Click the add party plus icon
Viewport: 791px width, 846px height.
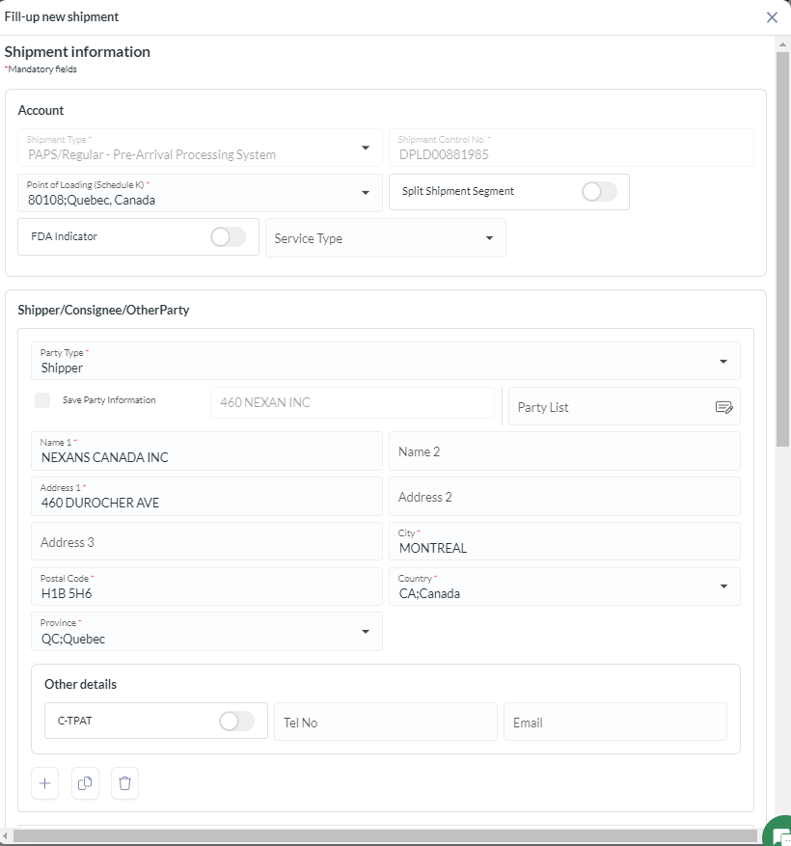[x=44, y=783]
